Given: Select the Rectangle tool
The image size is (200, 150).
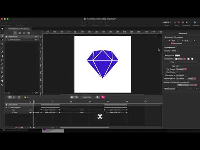Looking at the screenshot, I should pyautogui.click(x=2, y=60).
